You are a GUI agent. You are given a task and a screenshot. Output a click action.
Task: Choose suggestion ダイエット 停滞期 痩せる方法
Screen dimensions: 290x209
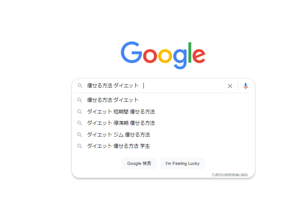(x=121, y=123)
